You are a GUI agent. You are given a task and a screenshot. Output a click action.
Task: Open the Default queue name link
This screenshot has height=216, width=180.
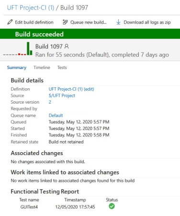pyautogui.click(x=56, y=115)
